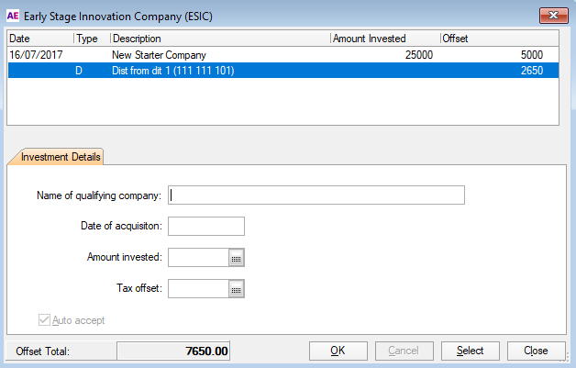Click the Amount Invested column header
This screenshot has width=576, height=368.
point(383,39)
